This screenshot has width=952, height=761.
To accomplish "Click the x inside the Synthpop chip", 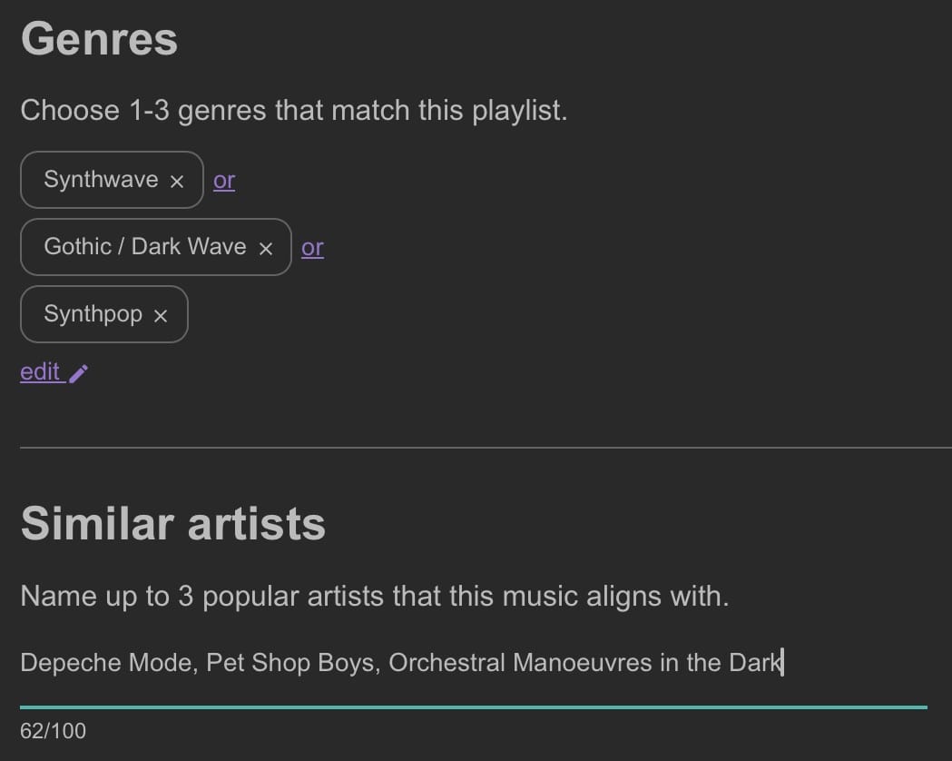I will pos(162,314).
